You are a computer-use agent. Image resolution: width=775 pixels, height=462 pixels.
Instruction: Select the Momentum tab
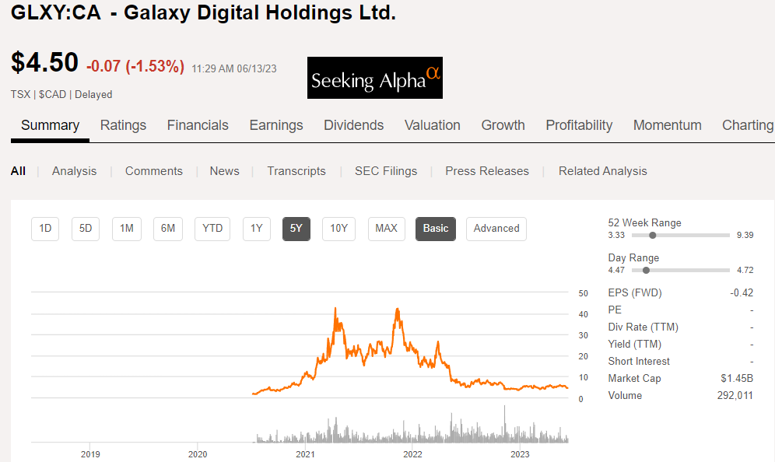point(667,125)
